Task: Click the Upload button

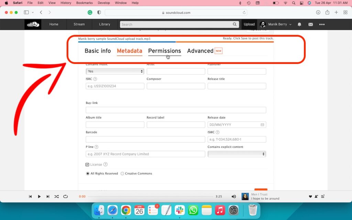Action: point(249,24)
